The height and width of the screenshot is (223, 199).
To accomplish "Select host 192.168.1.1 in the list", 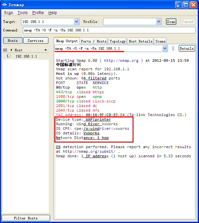I will [26, 56].
